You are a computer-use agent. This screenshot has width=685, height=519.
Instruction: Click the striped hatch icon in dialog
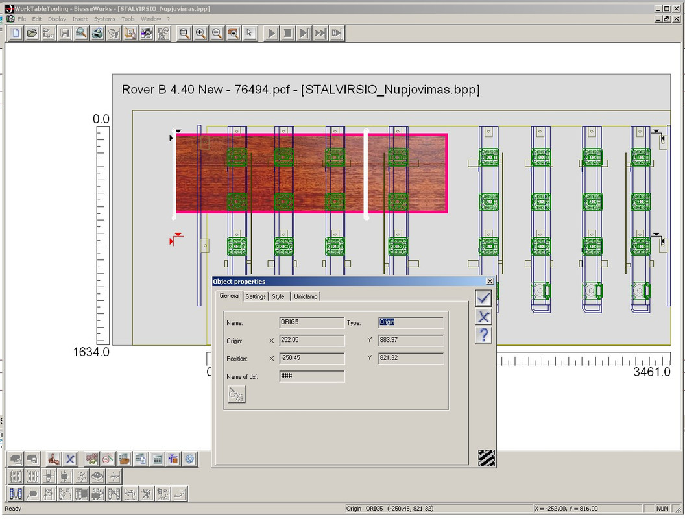tap(487, 458)
